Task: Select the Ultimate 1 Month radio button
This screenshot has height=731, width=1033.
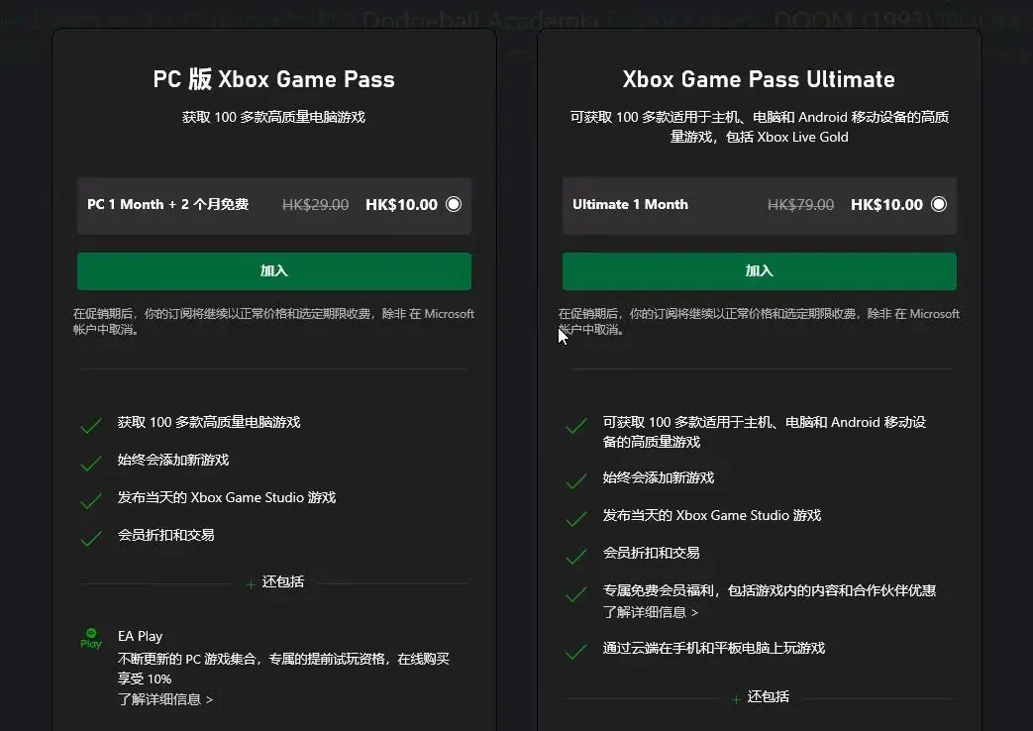Action: pyautogui.click(x=938, y=204)
